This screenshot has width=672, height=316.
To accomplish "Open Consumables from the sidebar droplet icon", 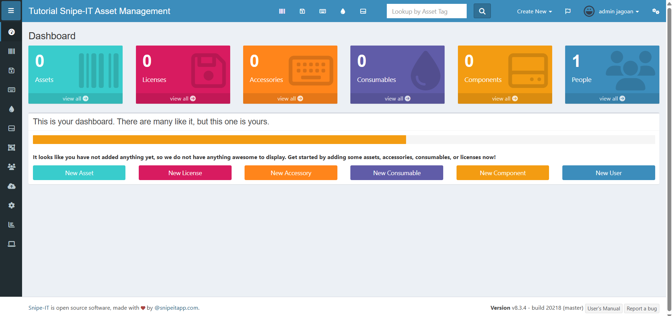I will tap(12, 109).
